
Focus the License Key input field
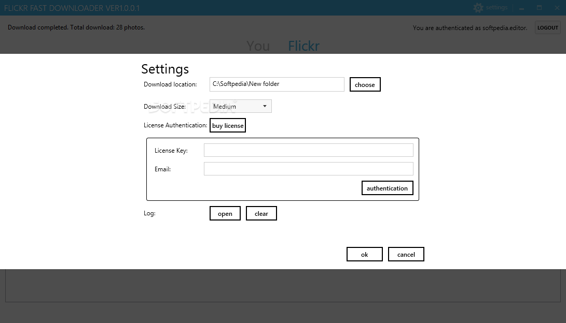[x=309, y=150]
